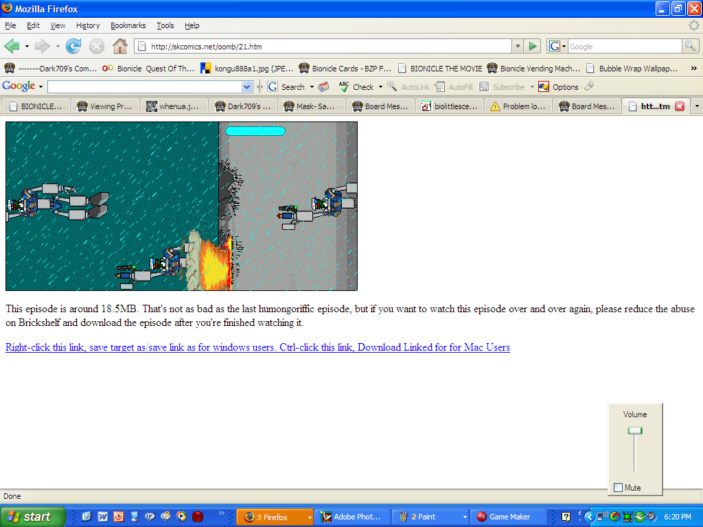Open the Windows Start menu
The image size is (703, 527).
32,517
